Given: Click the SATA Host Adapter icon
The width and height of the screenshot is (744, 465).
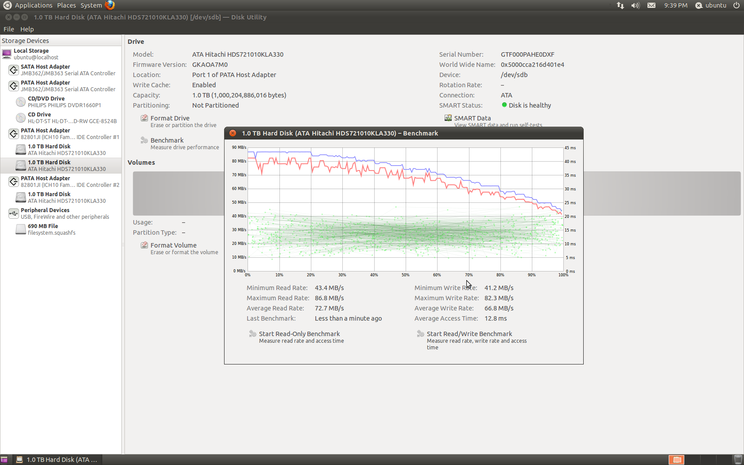Looking at the screenshot, I should [14, 70].
